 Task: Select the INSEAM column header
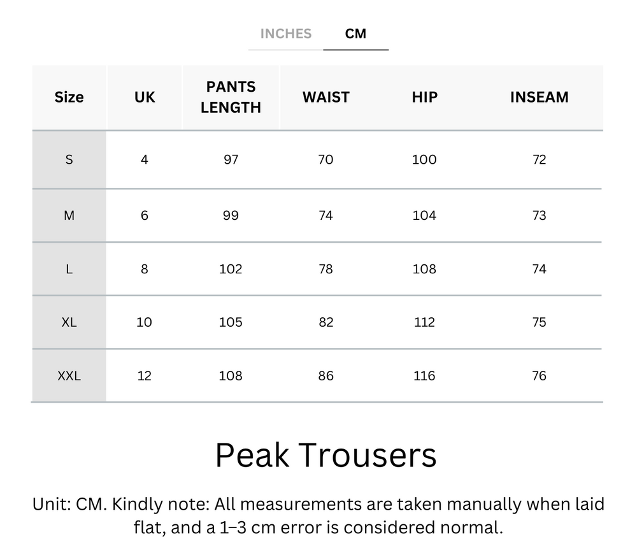540,97
